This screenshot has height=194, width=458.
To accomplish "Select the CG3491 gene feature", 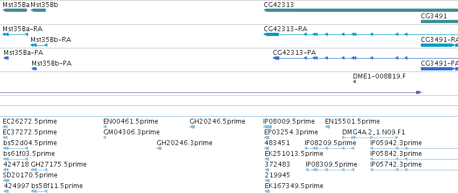I will (439, 21).
